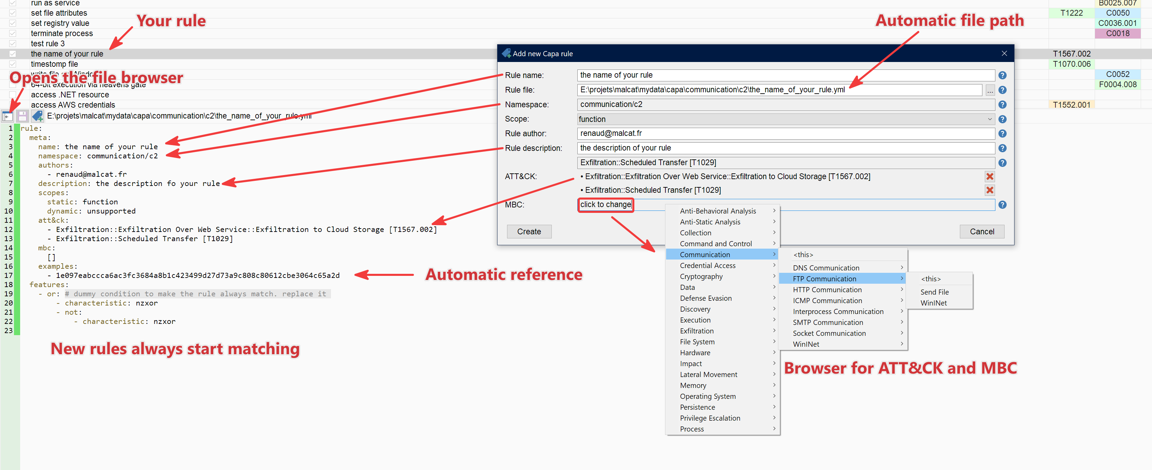Open the Scope dropdown set to function

(786, 119)
